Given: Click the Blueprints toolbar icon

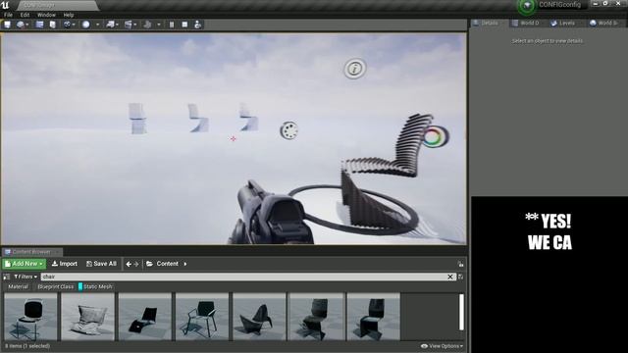Looking at the screenshot, I should (x=110, y=25).
